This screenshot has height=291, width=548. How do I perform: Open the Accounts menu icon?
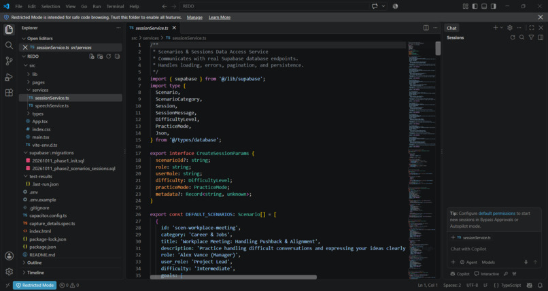pyautogui.click(x=9, y=256)
